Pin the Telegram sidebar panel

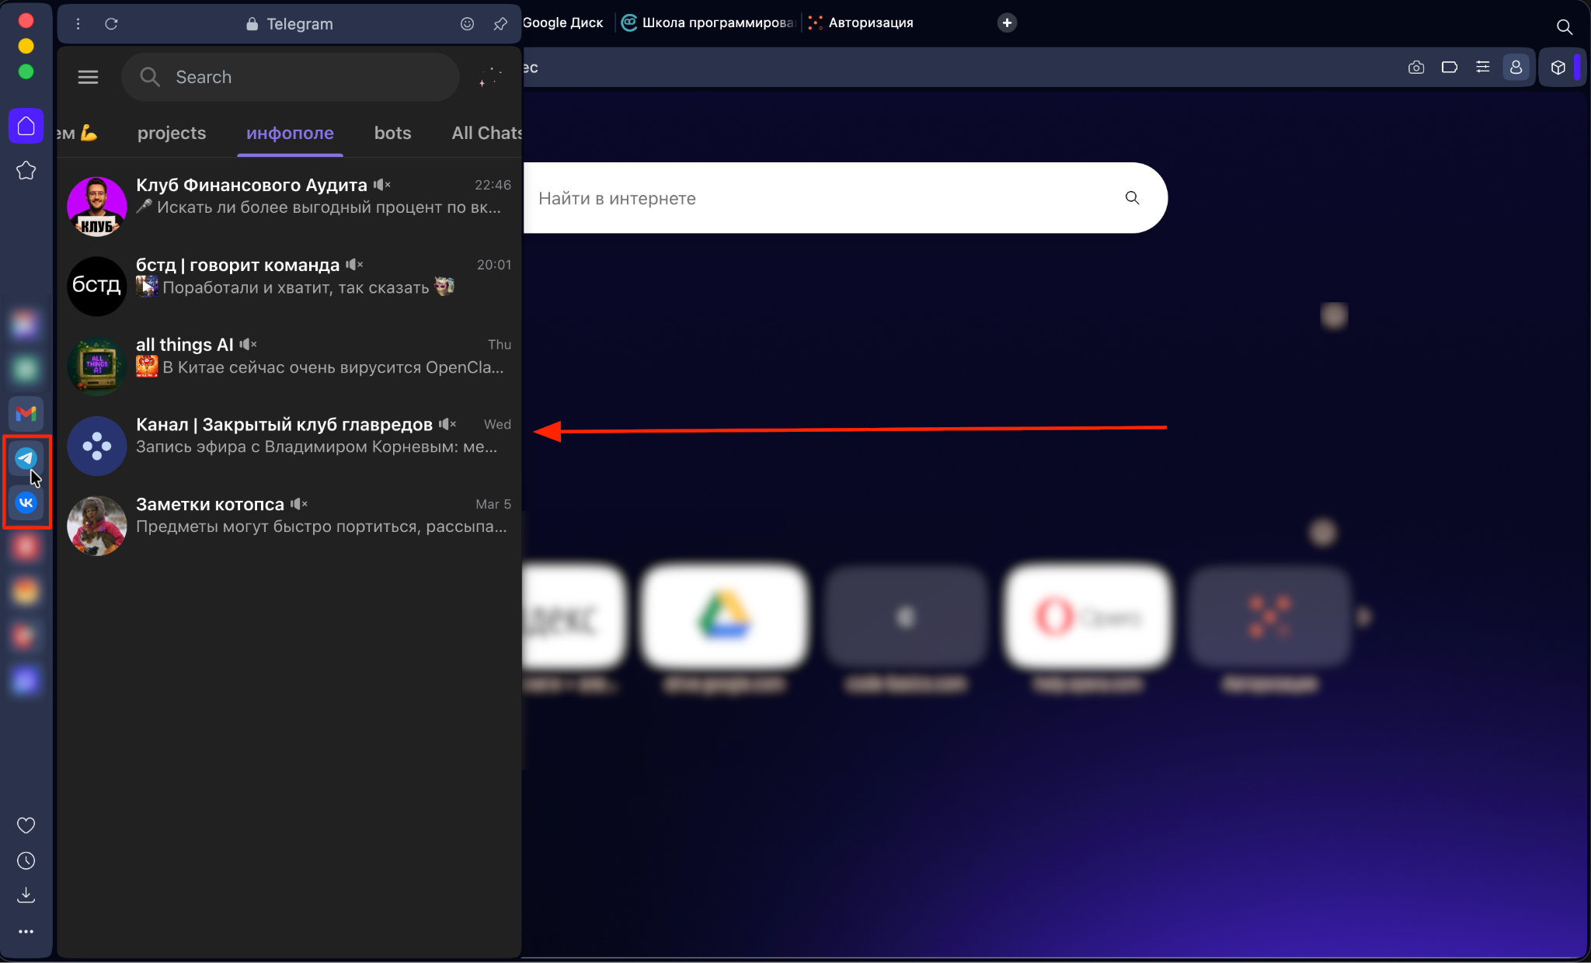[x=500, y=24]
